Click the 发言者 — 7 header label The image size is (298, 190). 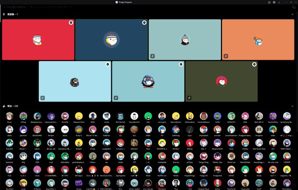[x=13, y=14]
